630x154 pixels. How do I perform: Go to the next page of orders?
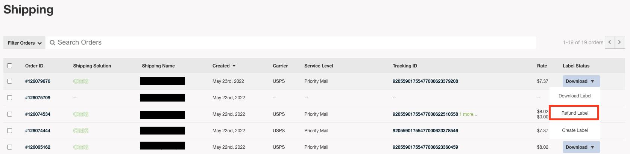coord(620,42)
